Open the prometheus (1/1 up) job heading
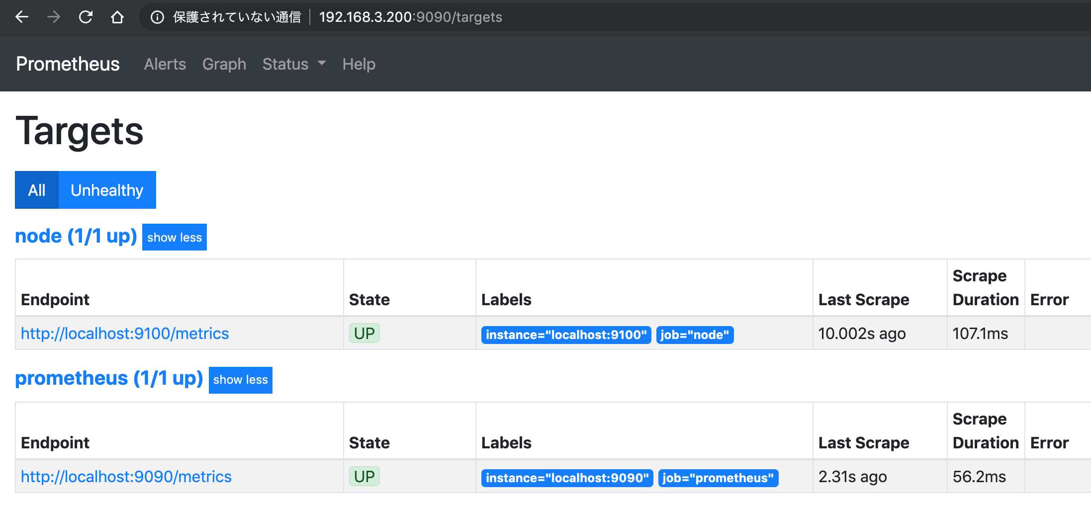 pyautogui.click(x=109, y=379)
